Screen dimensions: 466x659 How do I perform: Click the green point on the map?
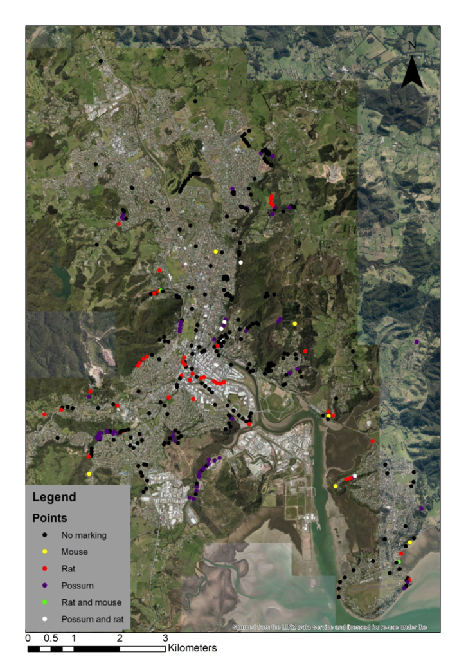click(399, 562)
